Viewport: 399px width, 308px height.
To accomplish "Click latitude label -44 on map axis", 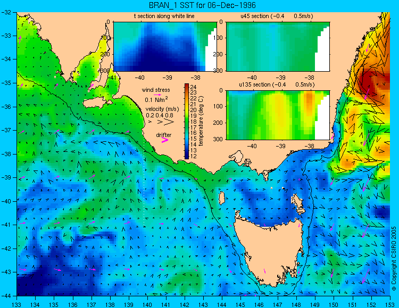I will pyautogui.click(x=6, y=296).
